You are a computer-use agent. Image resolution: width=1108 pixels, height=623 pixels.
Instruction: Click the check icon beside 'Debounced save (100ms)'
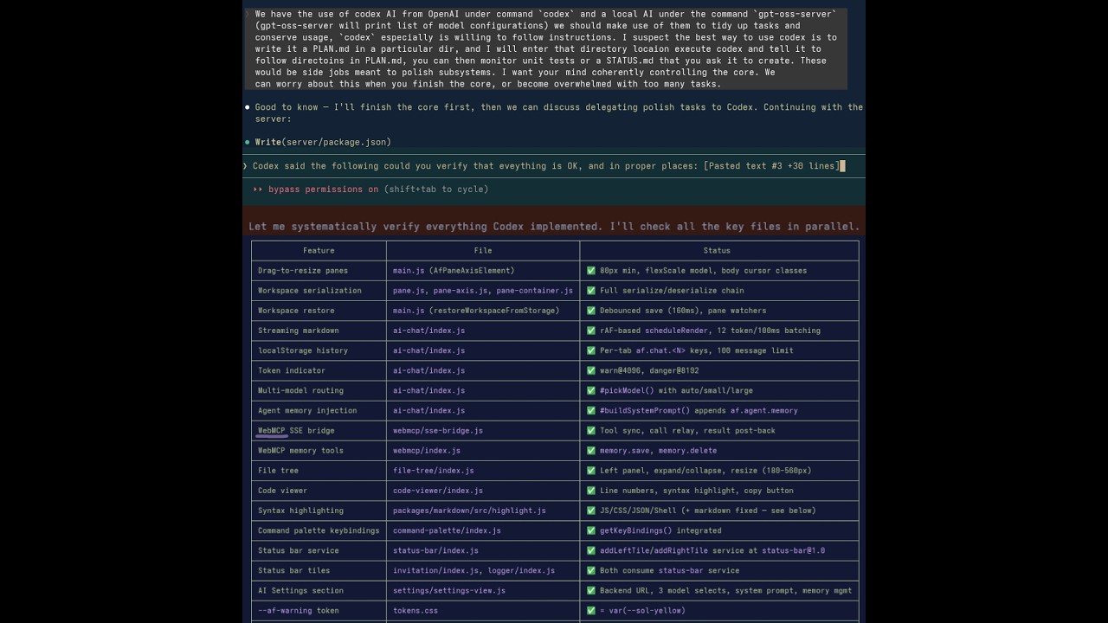[x=591, y=310]
